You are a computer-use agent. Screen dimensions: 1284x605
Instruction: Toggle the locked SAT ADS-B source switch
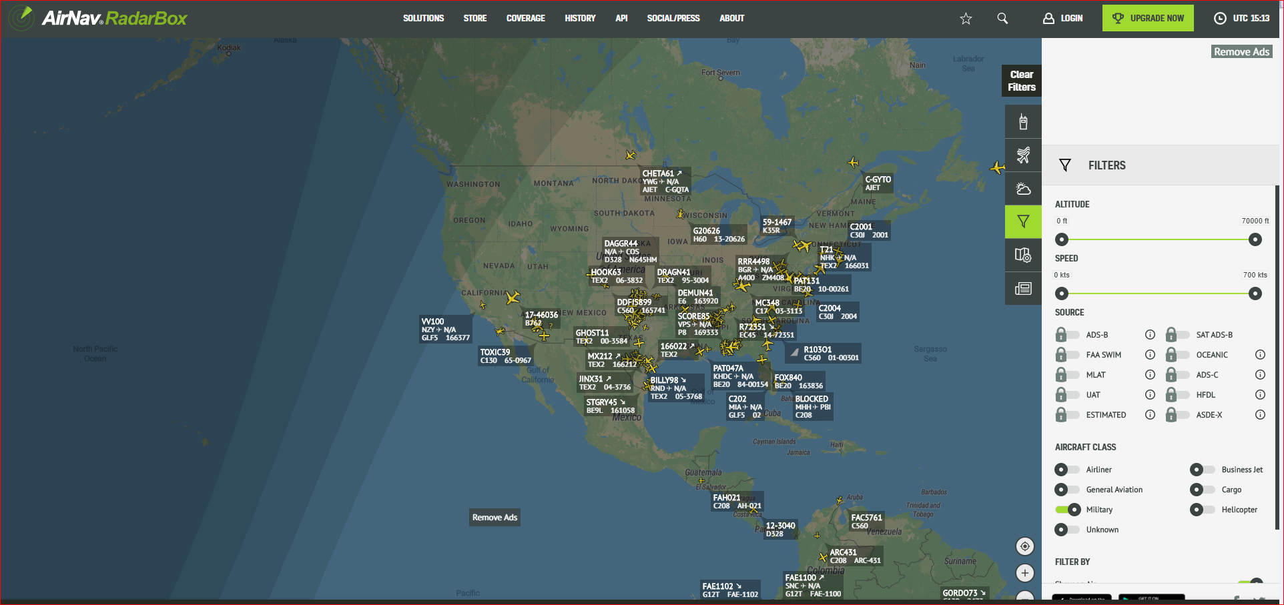[x=1177, y=335]
